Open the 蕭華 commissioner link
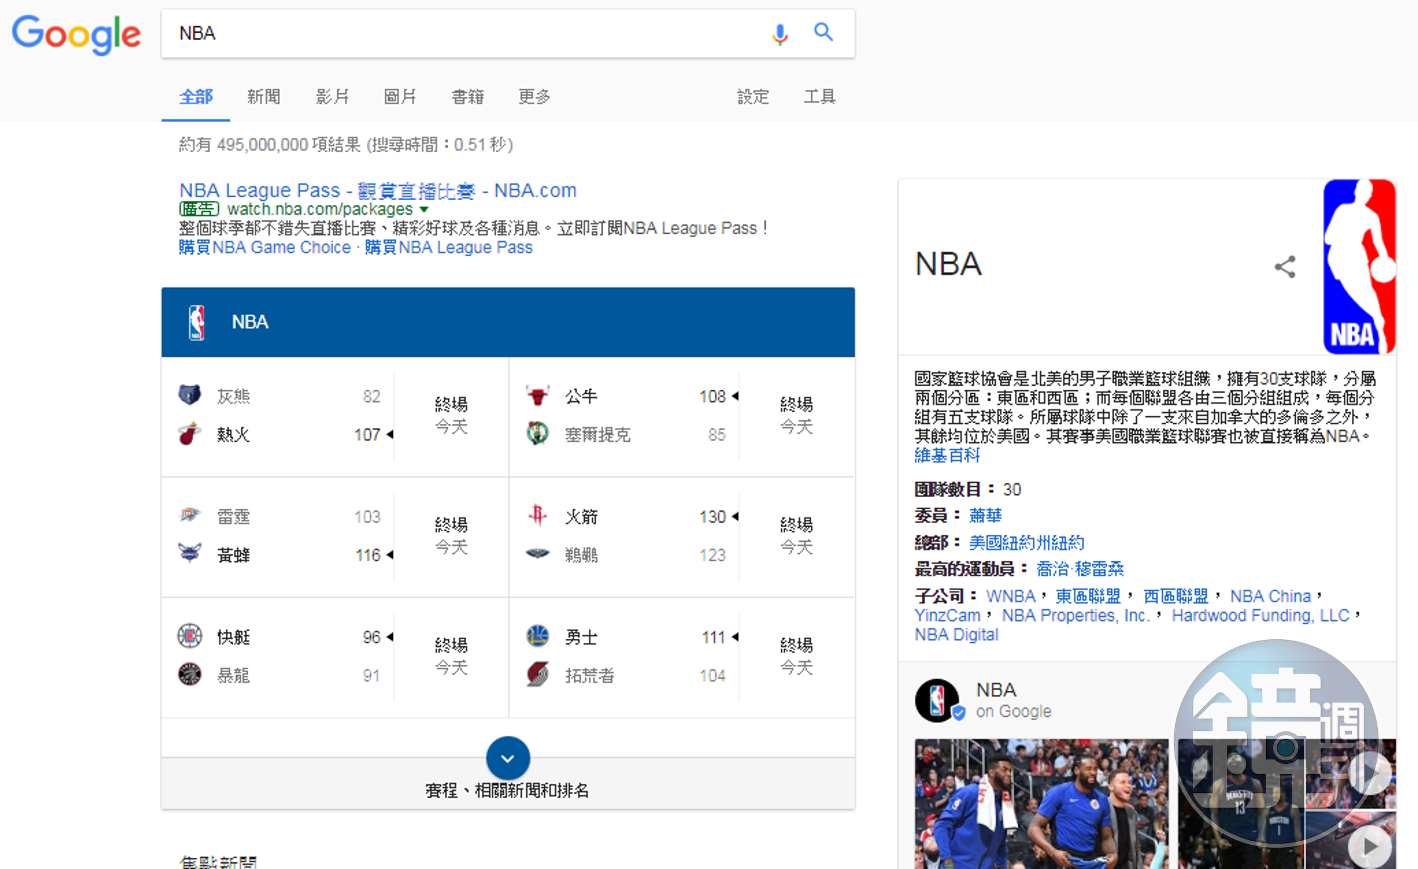 (986, 516)
